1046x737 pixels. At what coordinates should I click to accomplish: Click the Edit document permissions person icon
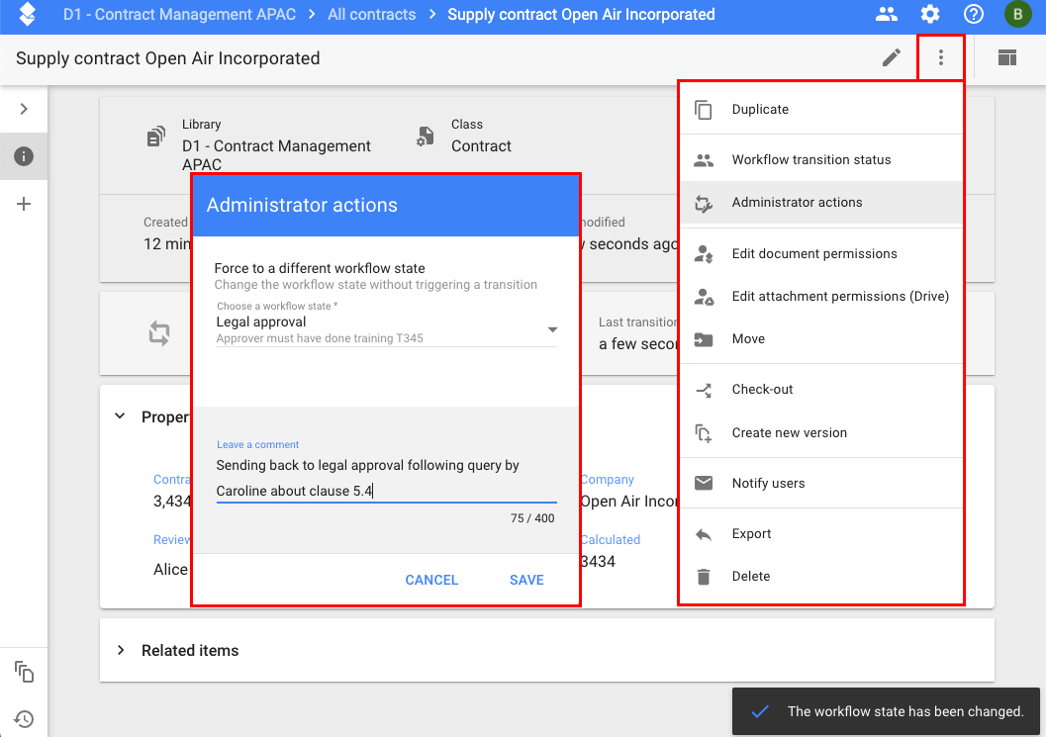(704, 254)
